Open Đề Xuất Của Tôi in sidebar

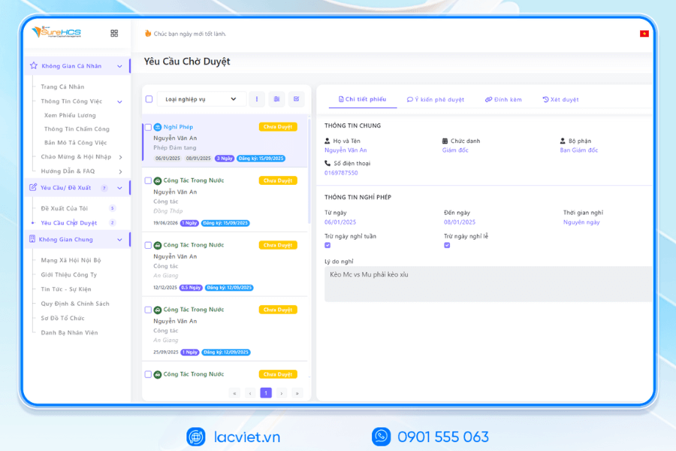pyautogui.click(x=68, y=208)
